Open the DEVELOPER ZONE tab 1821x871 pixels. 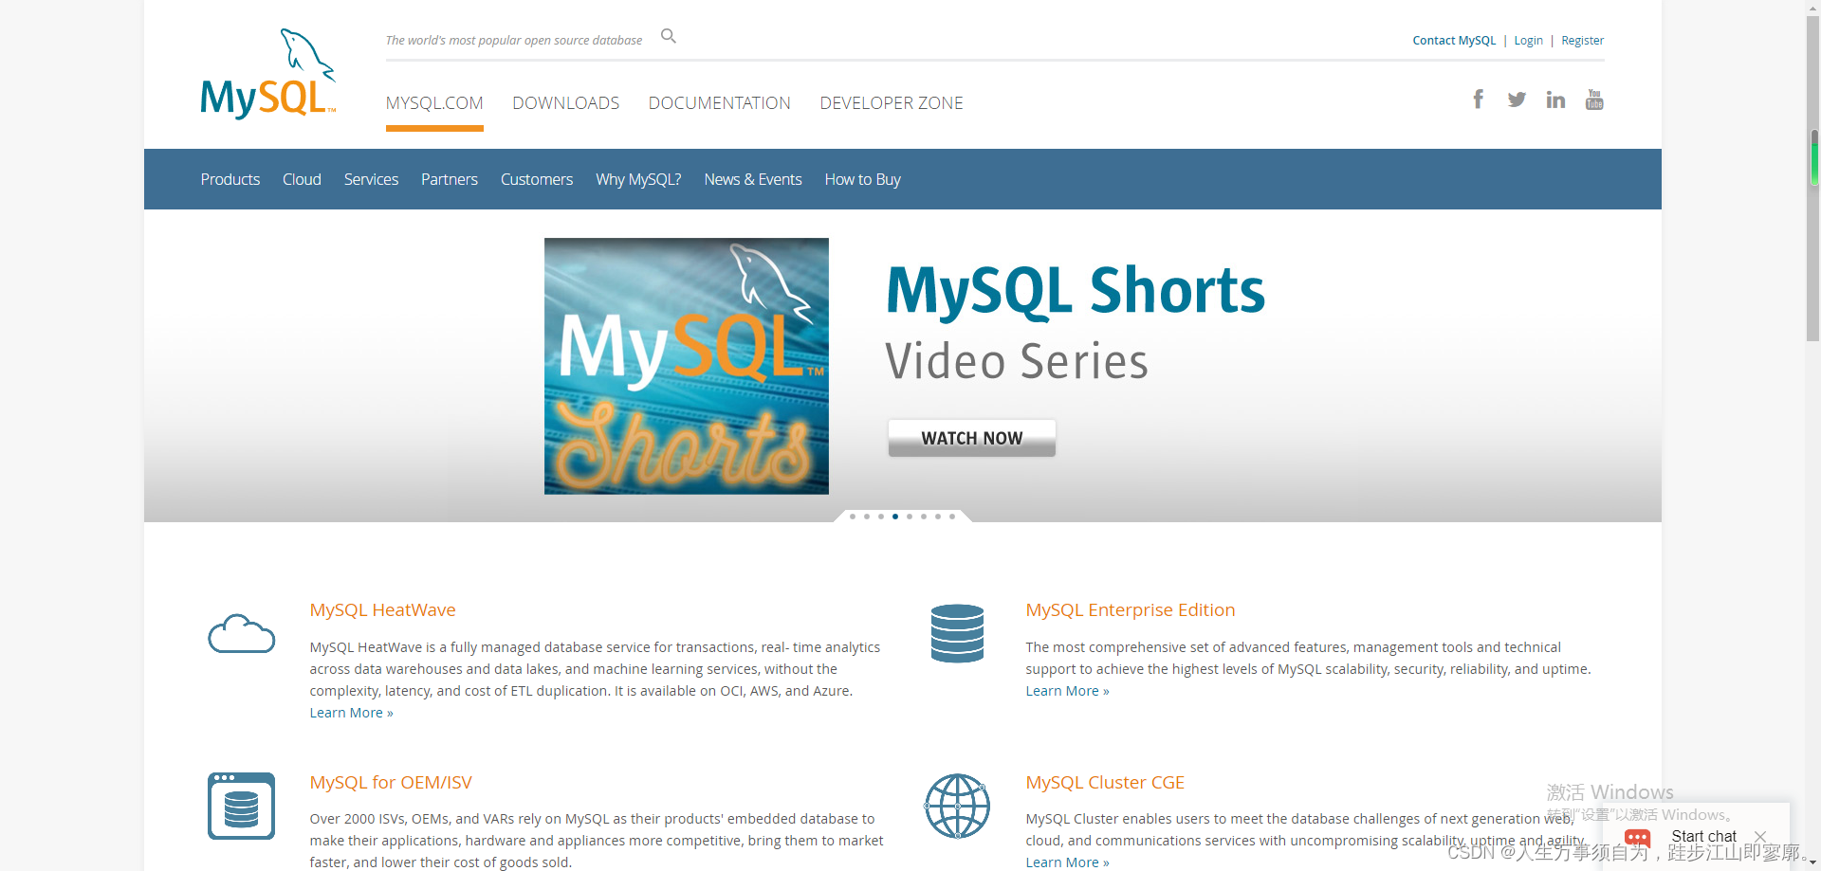pyautogui.click(x=892, y=103)
